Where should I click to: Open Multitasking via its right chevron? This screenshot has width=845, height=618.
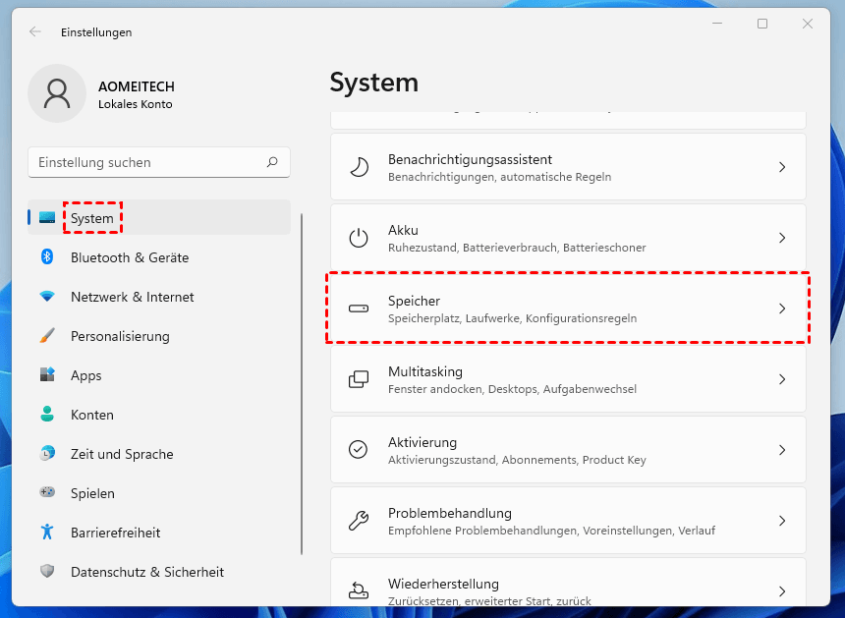(x=782, y=379)
